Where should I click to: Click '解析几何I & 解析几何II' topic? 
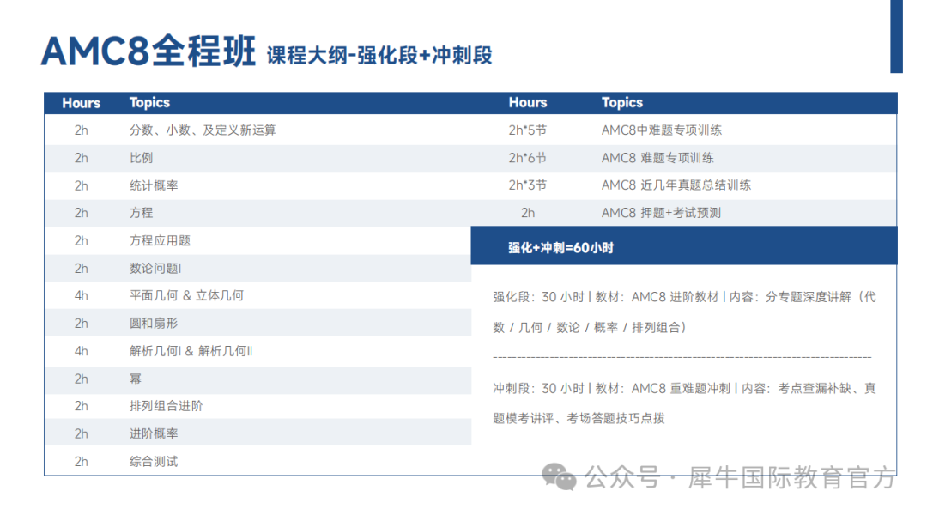pyautogui.click(x=191, y=351)
